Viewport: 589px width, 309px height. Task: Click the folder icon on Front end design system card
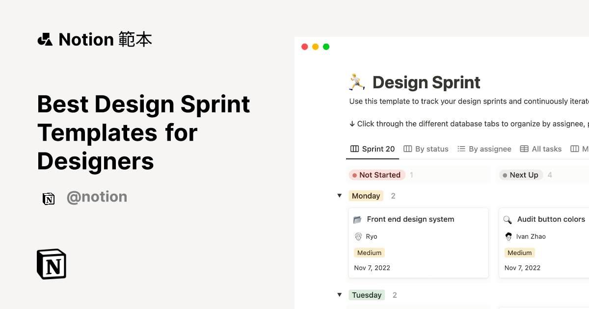click(357, 220)
